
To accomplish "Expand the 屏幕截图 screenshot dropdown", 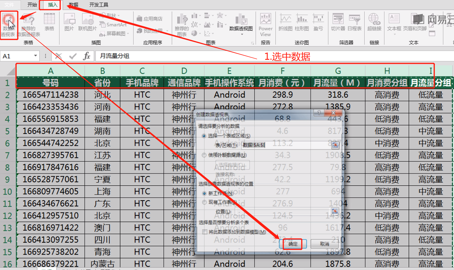I will coord(128,33).
